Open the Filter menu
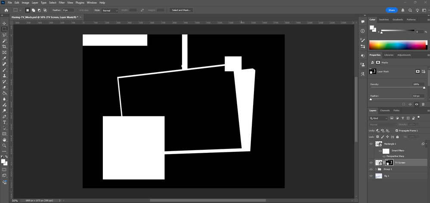The width and height of the screenshot is (430, 203). (62, 3)
